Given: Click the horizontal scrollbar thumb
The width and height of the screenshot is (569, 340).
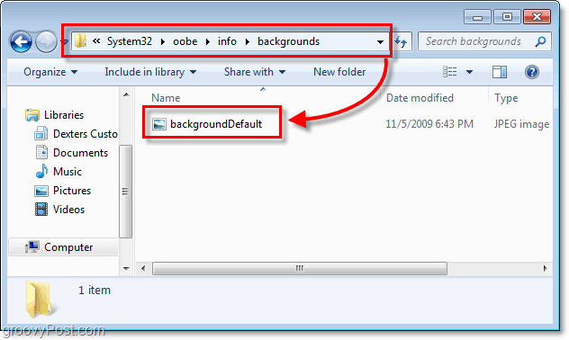Looking at the screenshot, I should pos(300,269).
